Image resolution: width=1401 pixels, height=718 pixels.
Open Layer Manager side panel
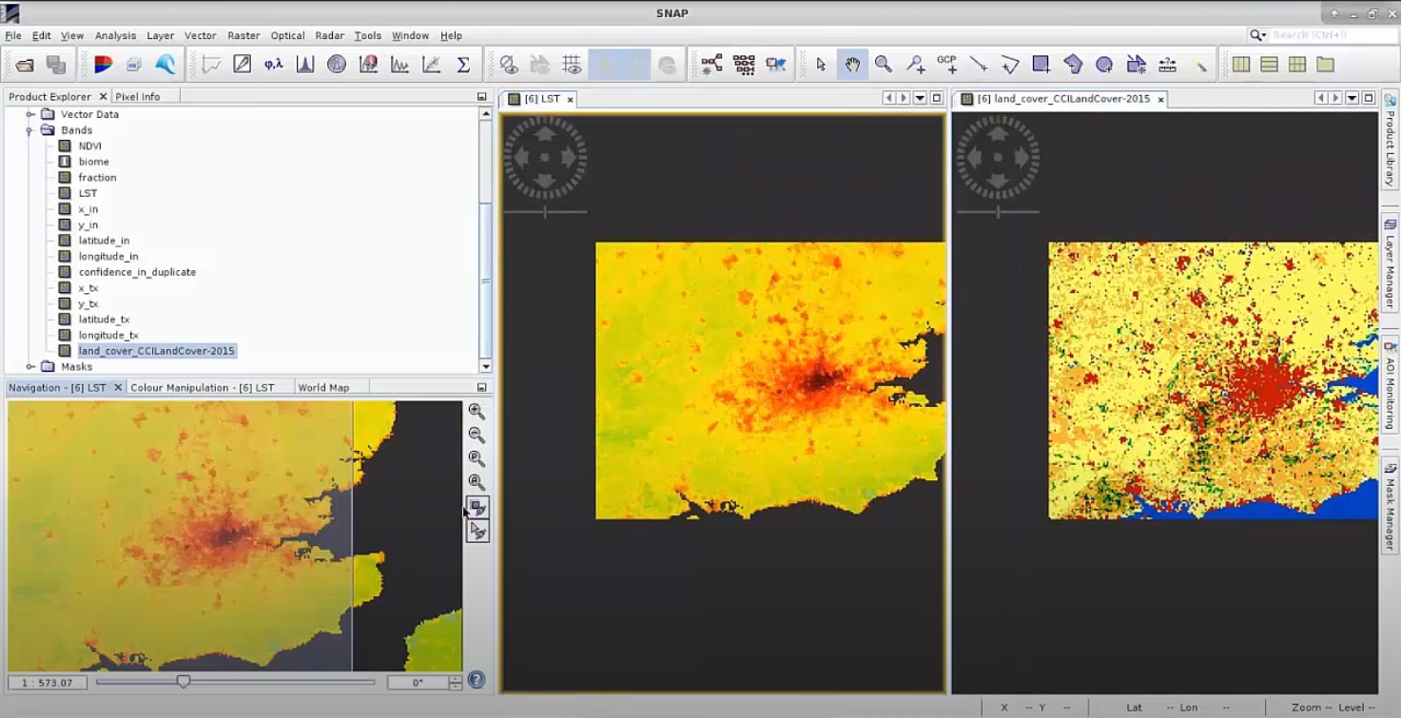click(x=1390, y=263)
